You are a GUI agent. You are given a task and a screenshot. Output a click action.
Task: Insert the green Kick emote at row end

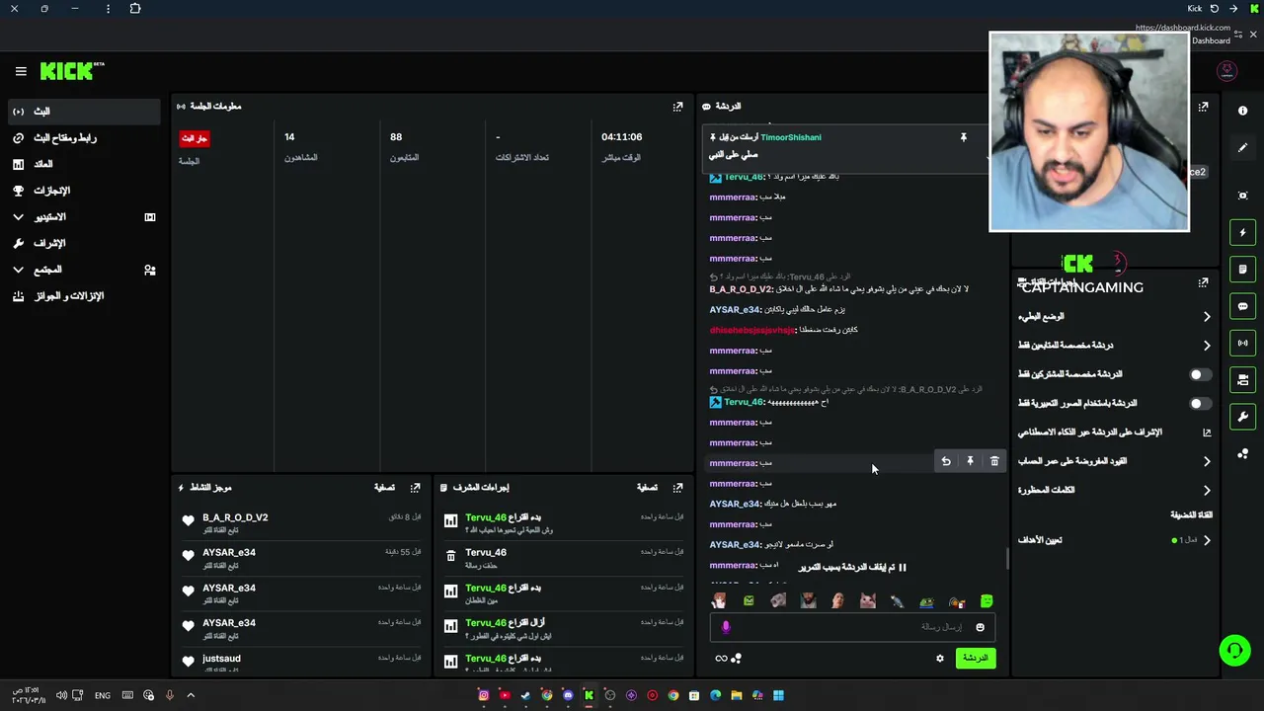(x=986, y=601)
